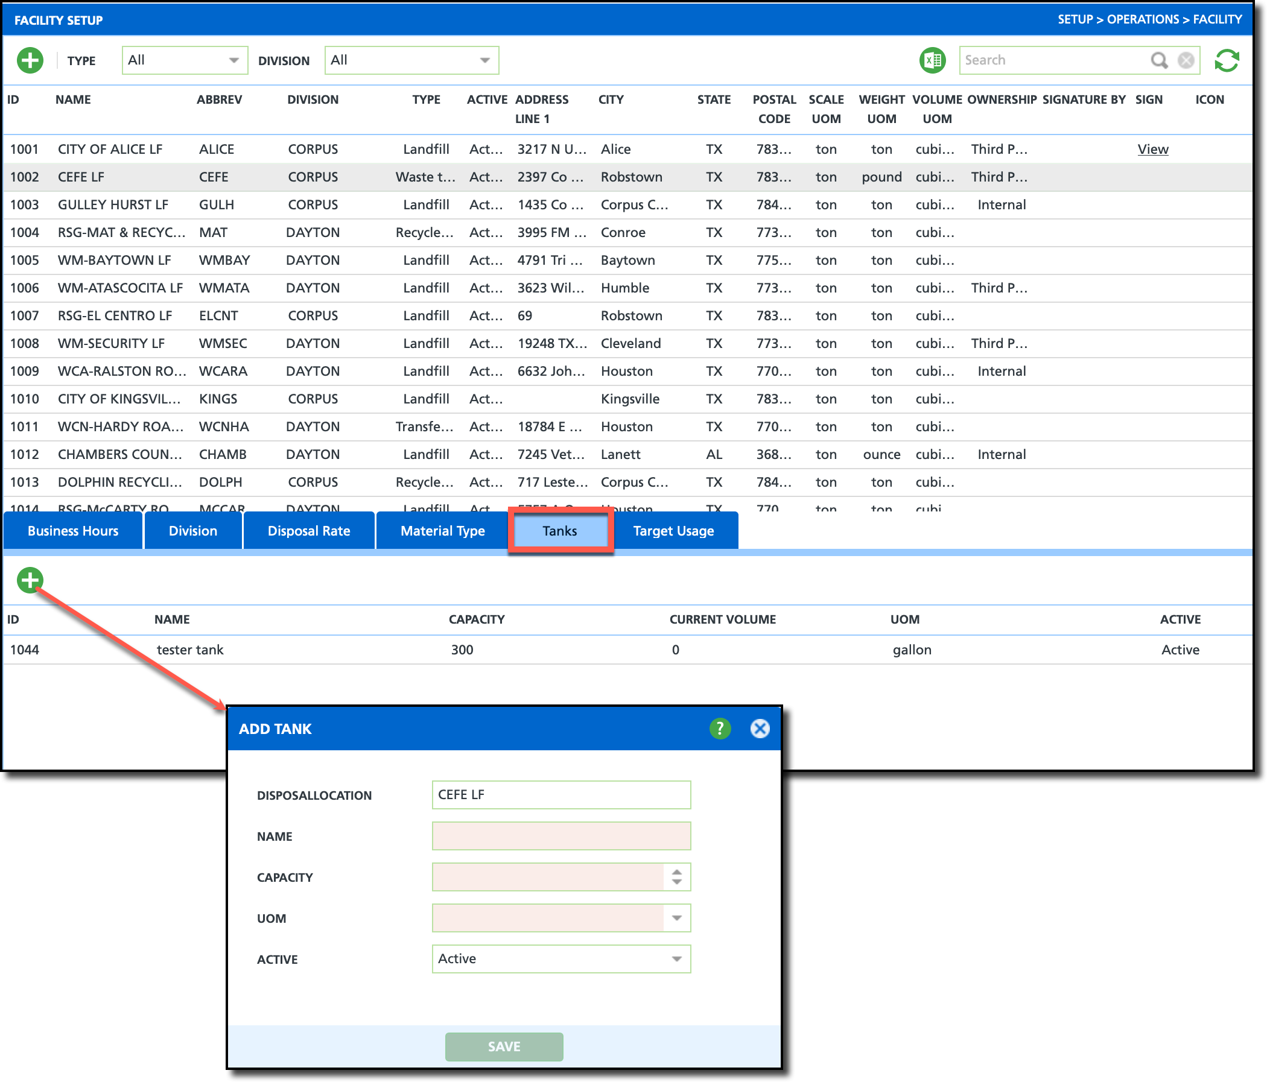Screen dimensions: 1267x1082
Task: Select the Target Usage tab
Action: coord(673,531)
